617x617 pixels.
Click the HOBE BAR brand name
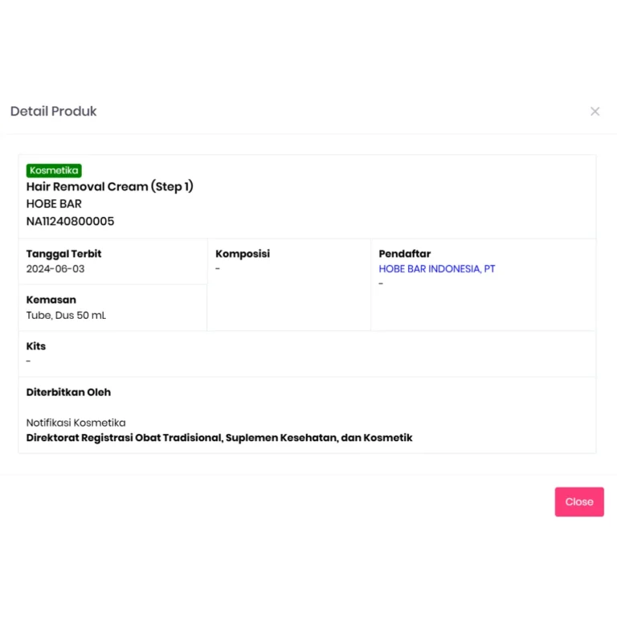[x=54, y=204]
